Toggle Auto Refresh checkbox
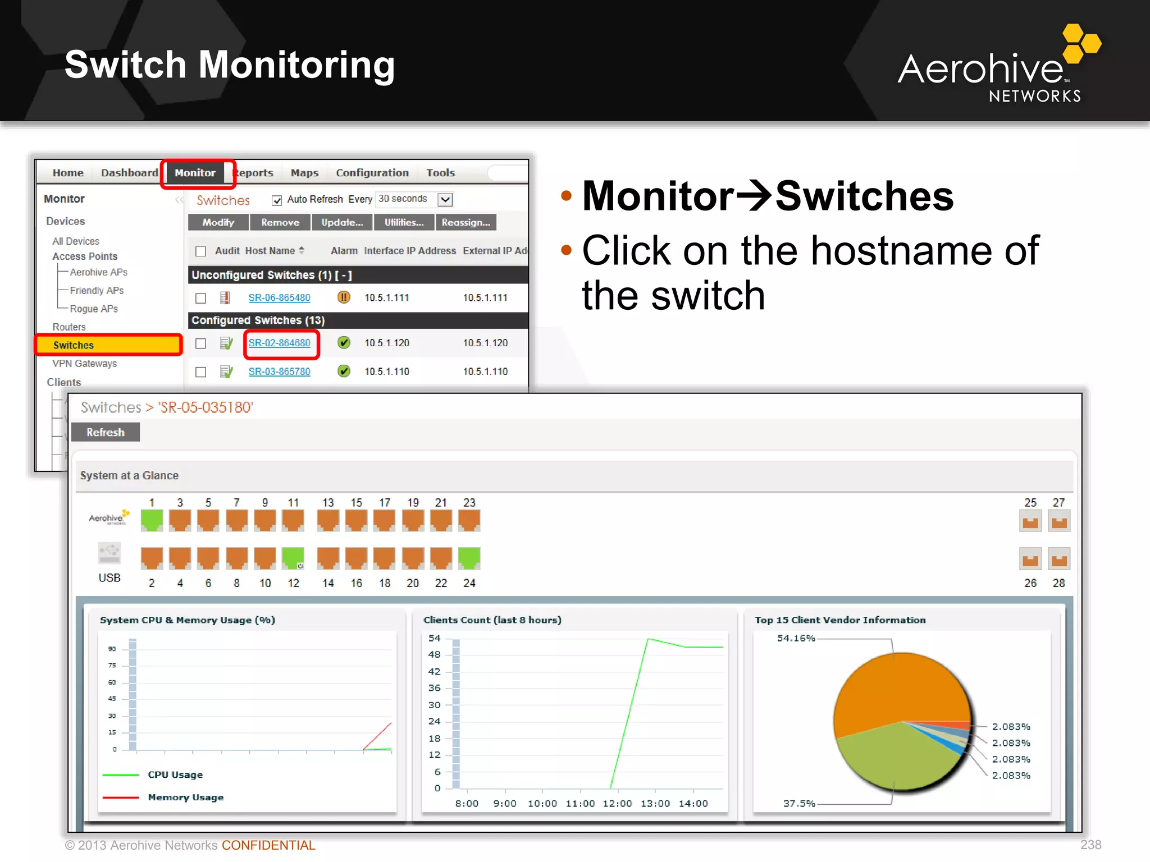Viewport: 1150px width, 862px height. [x=276, y=200]
